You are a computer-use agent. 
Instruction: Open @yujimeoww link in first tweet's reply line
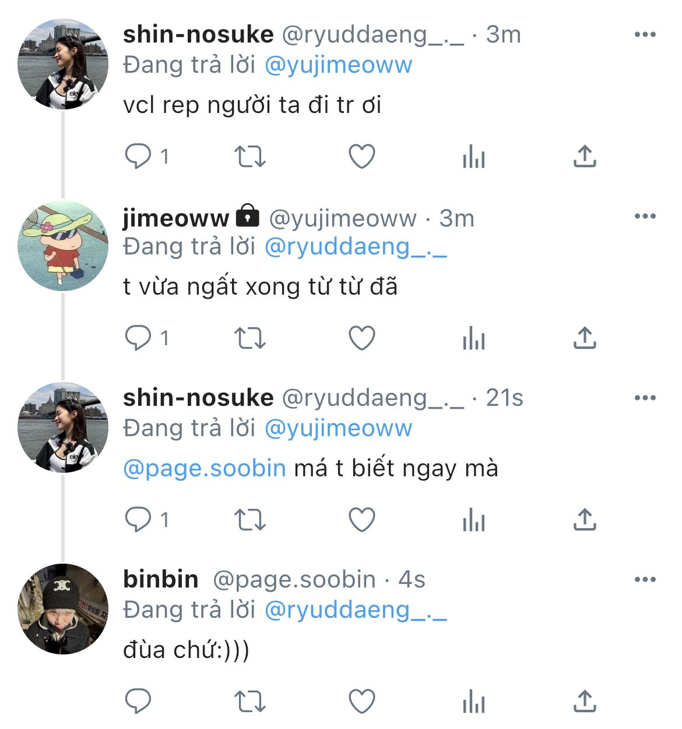pyautogui.click(x=338, y=65)
